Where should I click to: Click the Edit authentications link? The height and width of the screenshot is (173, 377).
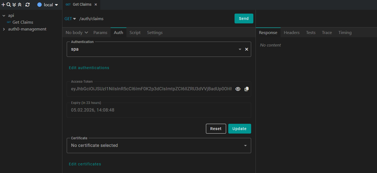tap(89, 68)
